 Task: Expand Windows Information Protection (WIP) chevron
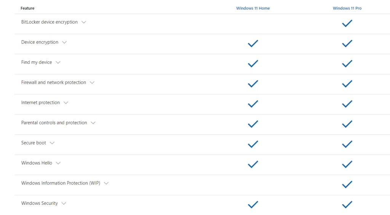[106, 183]
